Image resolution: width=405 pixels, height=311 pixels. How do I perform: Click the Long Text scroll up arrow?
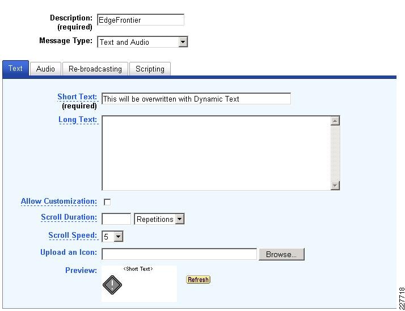pos(335,121)
